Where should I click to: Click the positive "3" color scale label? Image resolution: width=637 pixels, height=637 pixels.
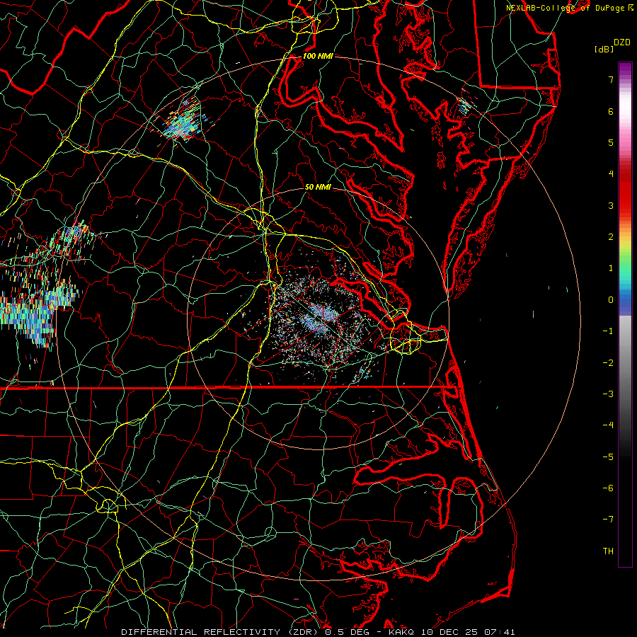point(611,205)
